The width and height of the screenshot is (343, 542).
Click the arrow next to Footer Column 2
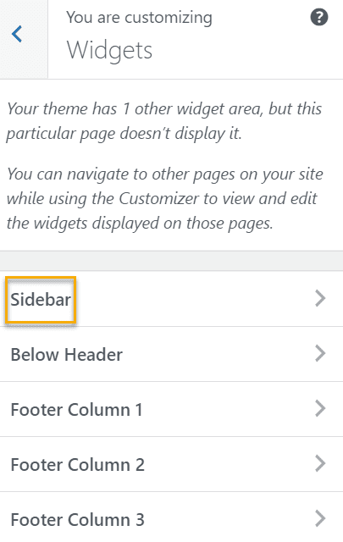(320, 463)
